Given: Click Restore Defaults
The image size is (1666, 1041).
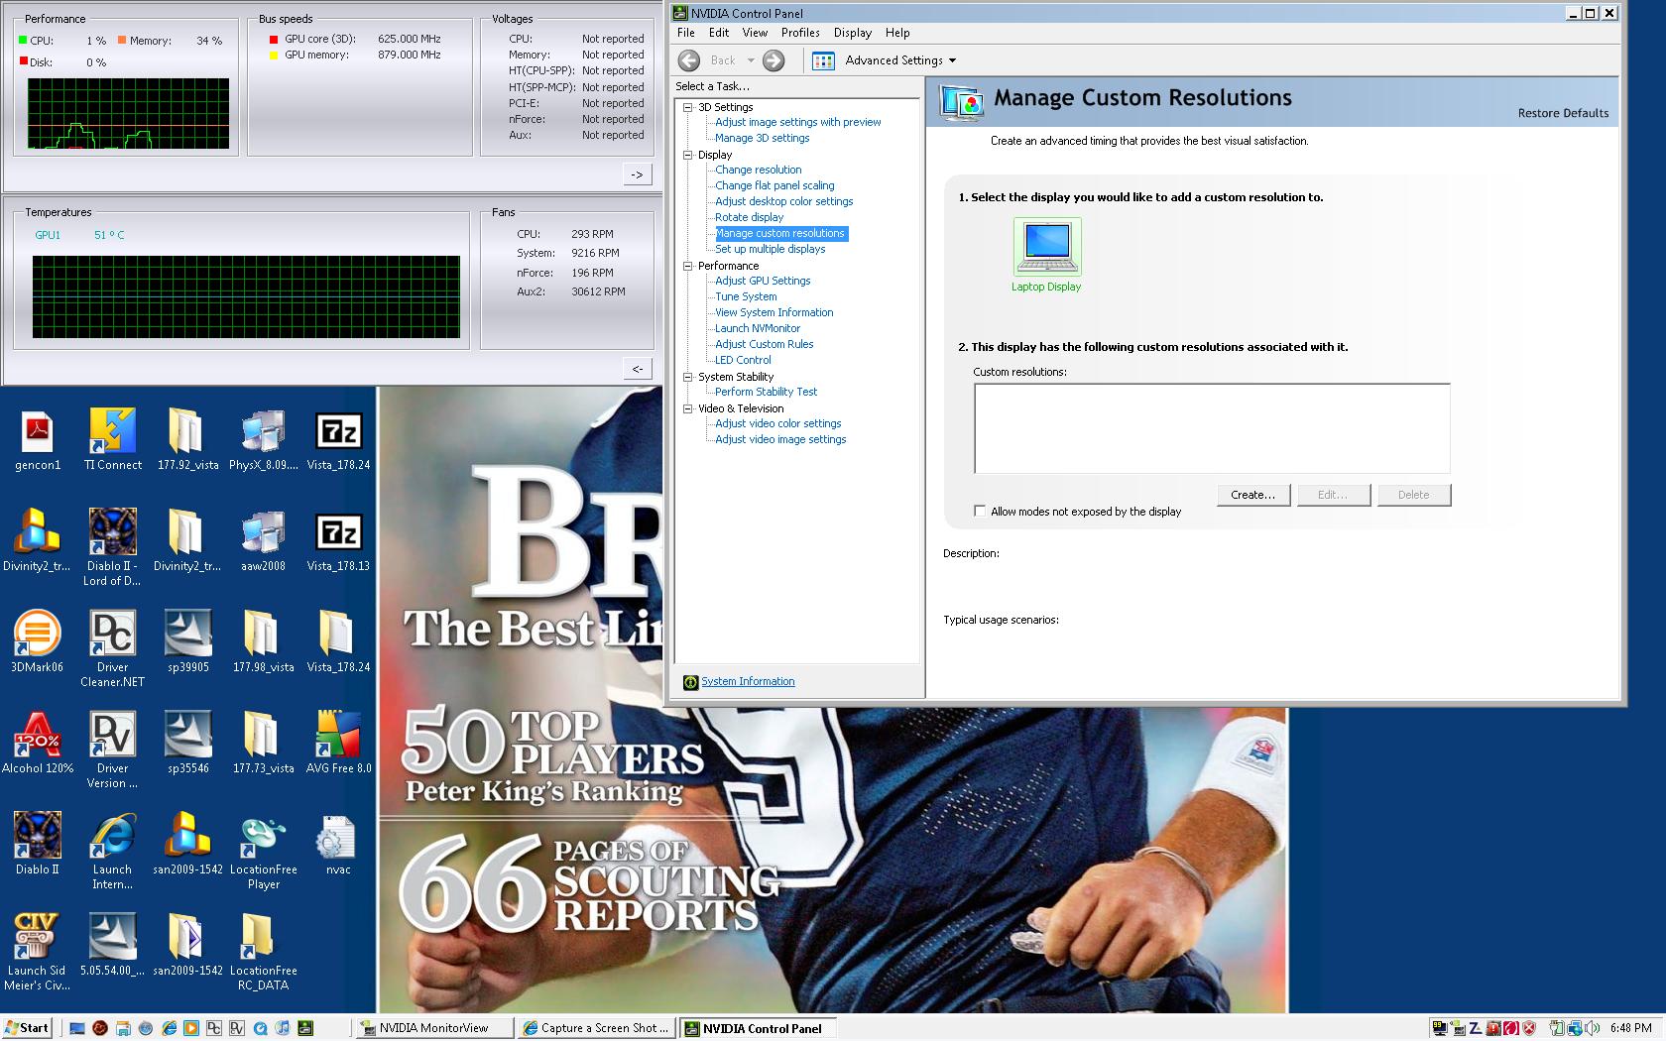Looking at the screenshot, I should pyautogui.click(x=1563, y=113).
